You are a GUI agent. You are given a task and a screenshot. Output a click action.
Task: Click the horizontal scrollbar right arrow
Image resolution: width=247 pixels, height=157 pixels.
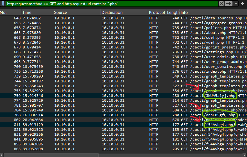pyautogui.click(x=245, y=155)
